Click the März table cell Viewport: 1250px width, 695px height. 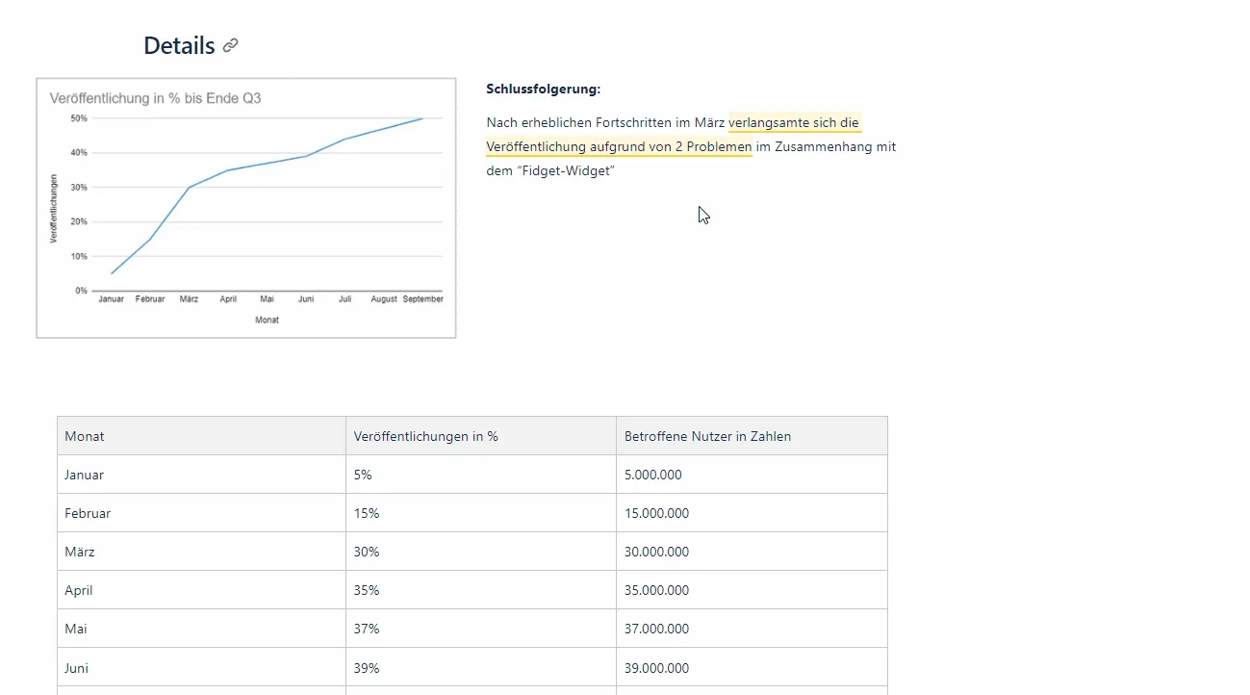coord(202,552)
